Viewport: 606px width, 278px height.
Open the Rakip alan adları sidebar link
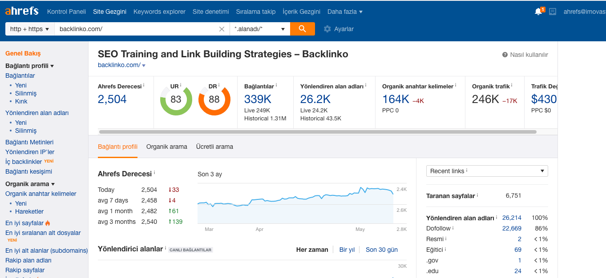28,260
